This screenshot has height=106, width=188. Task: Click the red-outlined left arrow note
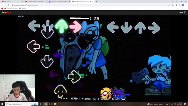coord(33,47)
